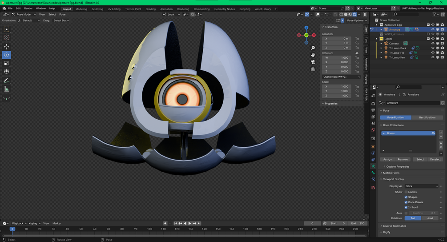The image size is (447, 242).
Task: Switch to UV Editing workspace tab
Action: point(114,9)
